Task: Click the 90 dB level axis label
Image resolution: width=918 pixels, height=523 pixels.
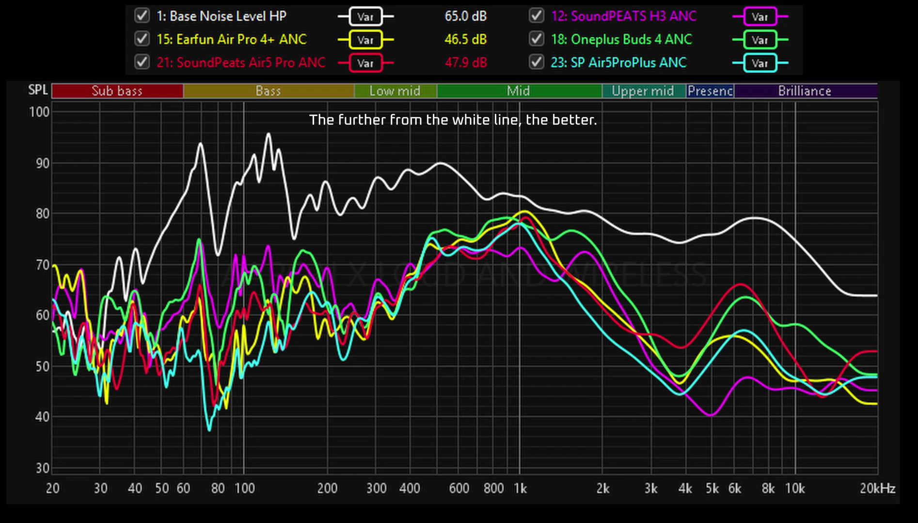Action: click(43, 163)
